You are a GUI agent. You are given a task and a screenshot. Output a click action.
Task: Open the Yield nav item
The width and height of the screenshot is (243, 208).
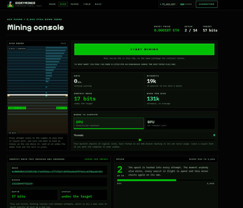[87, 4]
